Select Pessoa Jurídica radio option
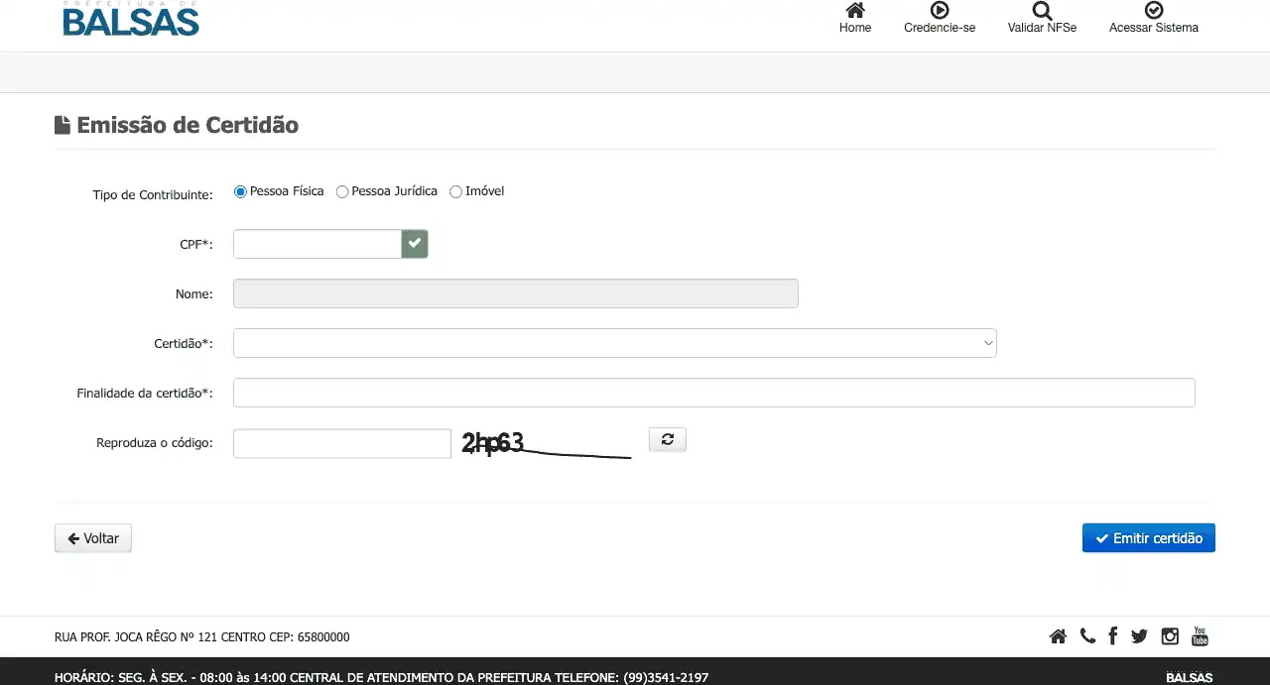Image resolution: width=1270 pixels, height=685 pixels. click(x=342, y=191)
